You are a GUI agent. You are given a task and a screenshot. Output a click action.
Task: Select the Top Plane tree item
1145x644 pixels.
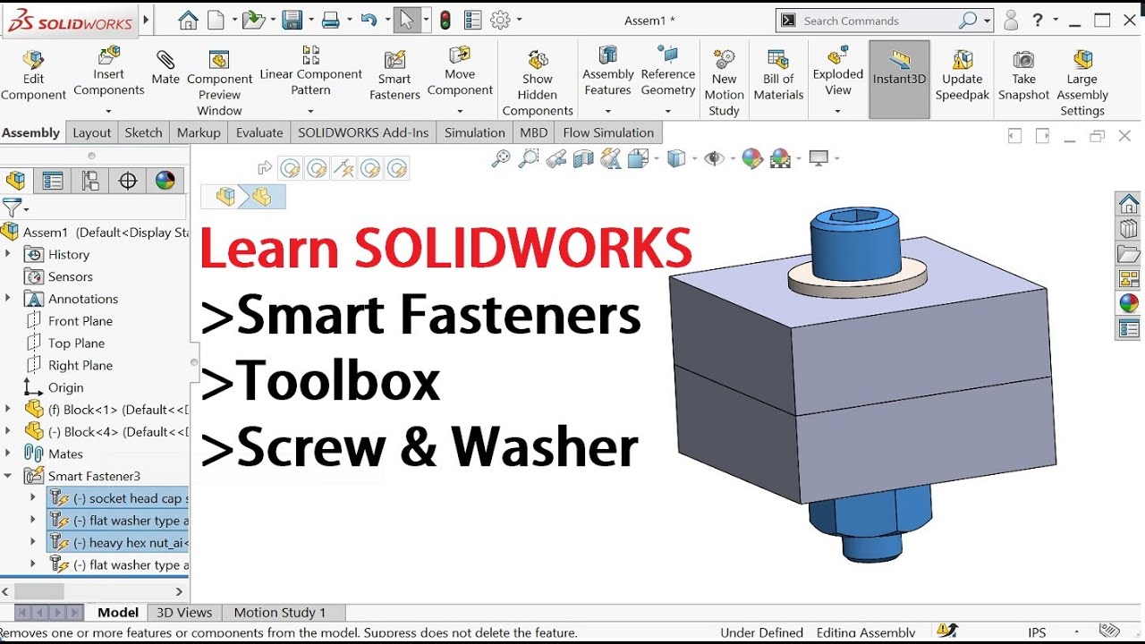coord(76,343)
